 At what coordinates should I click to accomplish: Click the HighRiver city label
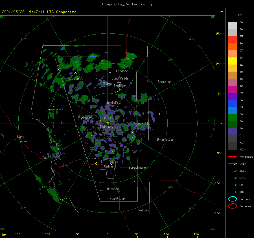(117, 199)
